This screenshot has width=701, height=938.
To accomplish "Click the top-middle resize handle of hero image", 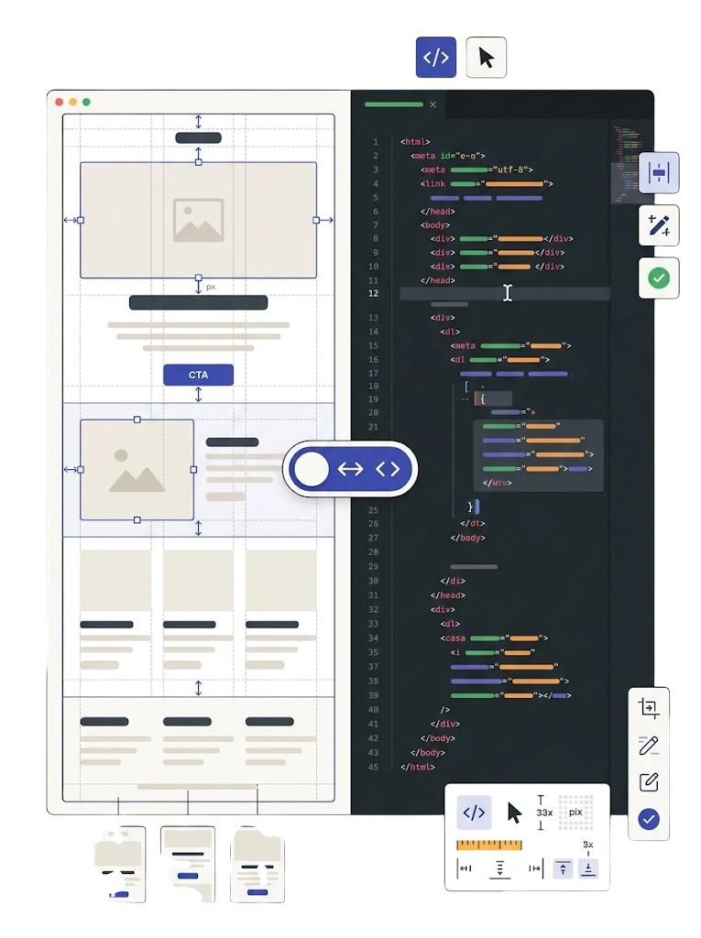I will (x=198, y=162).
